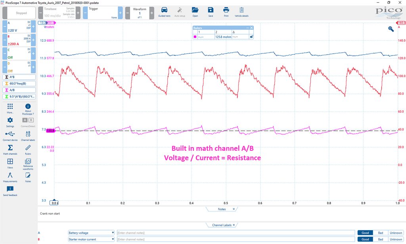Select the A/B math channel button

pos(19,90)
